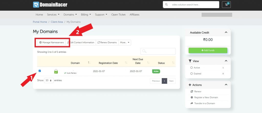Sort by Status column arrows
This screenshot has height=113, width=262.
[x=173, y=63]
